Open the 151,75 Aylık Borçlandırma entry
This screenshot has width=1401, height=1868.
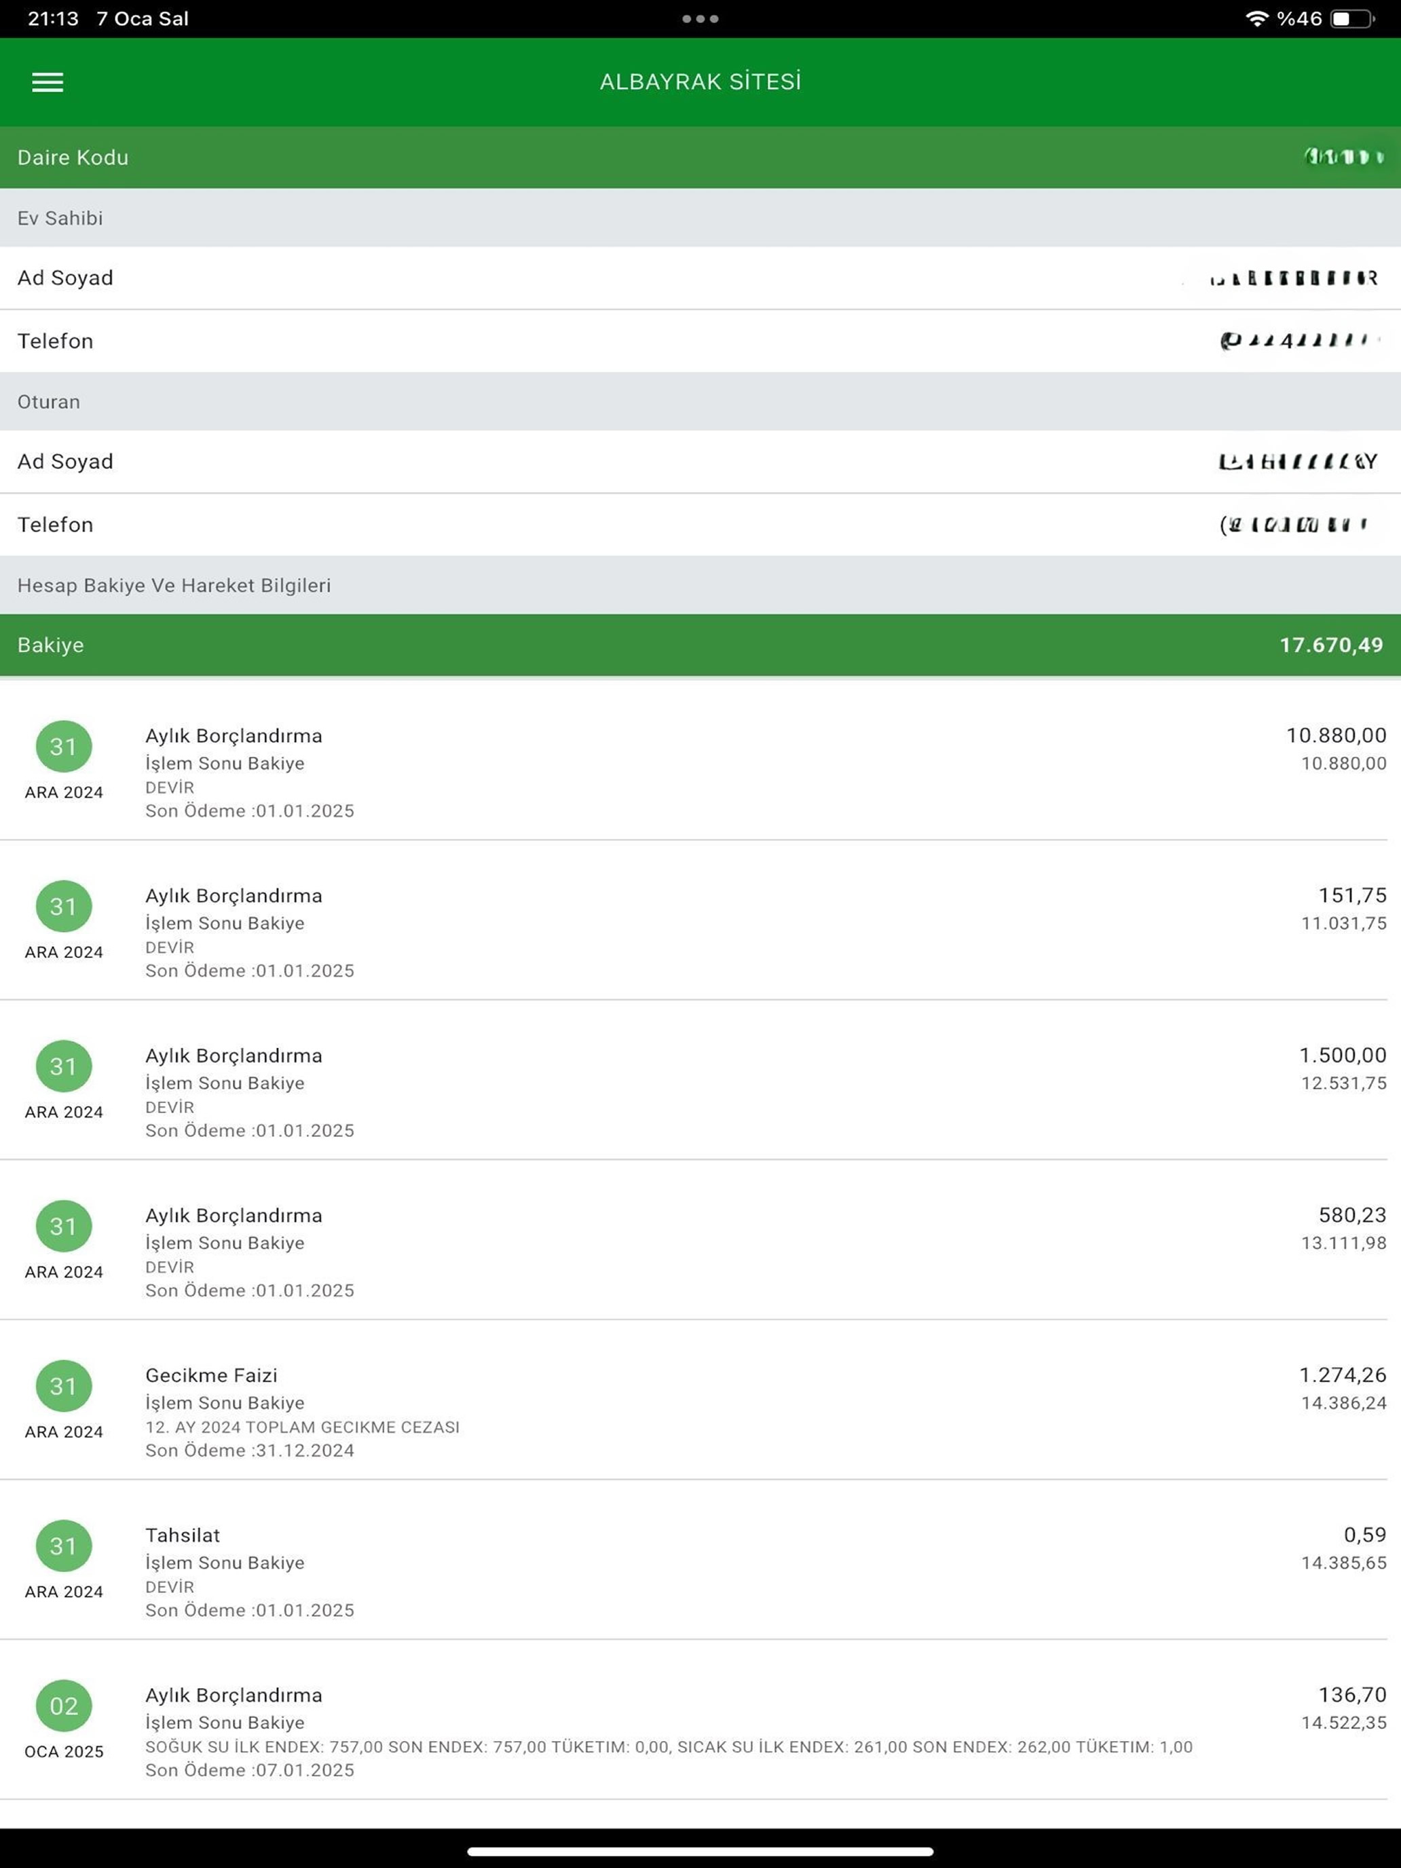(x=700, y=920)
